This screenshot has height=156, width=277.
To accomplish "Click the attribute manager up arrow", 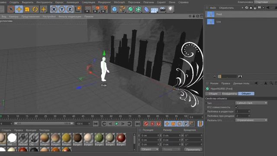I will point(265,83).
